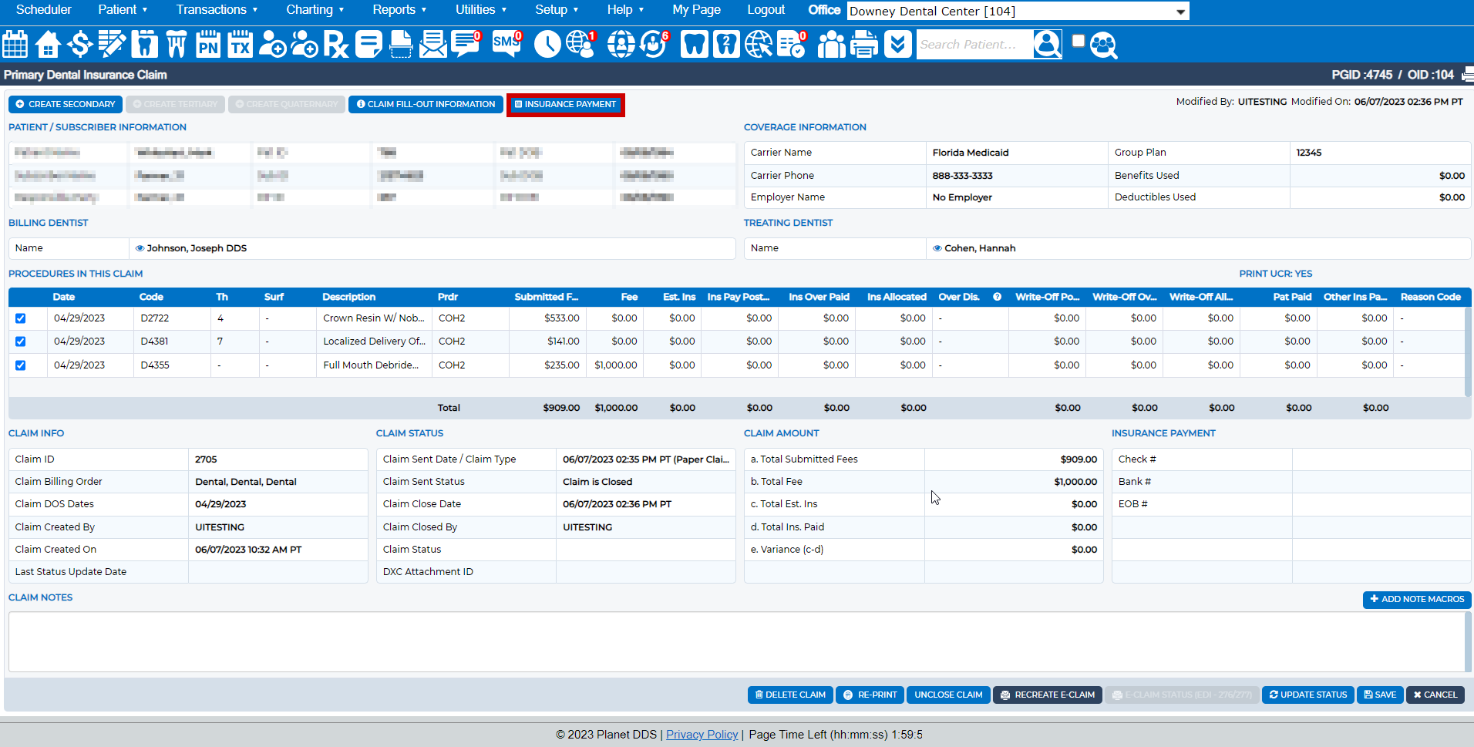
Task: Open the SMS messages icon
Action: tap(505, 44)
